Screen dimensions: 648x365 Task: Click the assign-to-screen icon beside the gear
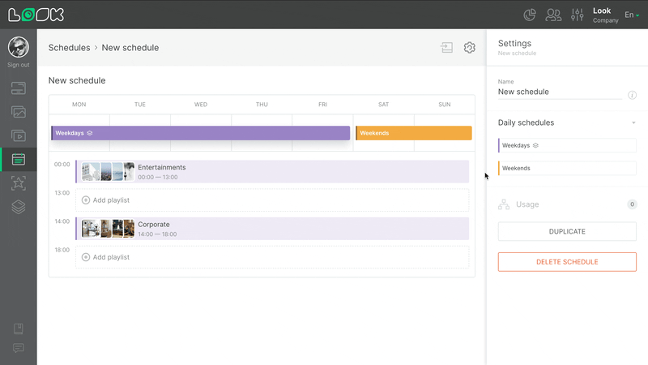(x=446, y=48)
